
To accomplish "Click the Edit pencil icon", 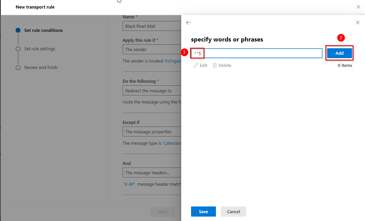I will click(196, 65).
